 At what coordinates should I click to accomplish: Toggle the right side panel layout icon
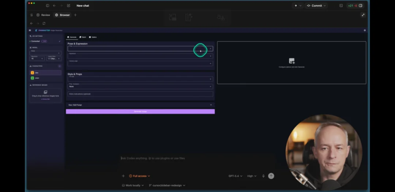click(361, 6)
